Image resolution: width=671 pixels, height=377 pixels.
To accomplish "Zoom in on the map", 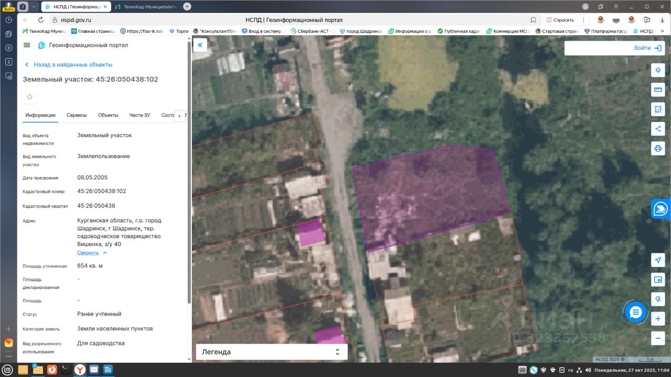I will (658, 318).
